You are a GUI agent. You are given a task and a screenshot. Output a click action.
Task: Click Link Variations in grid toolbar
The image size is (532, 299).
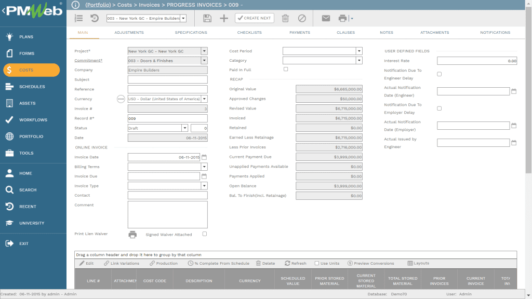tap(122, 263)
